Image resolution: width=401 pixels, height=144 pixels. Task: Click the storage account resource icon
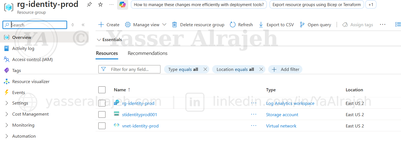(x=117, y=114)
